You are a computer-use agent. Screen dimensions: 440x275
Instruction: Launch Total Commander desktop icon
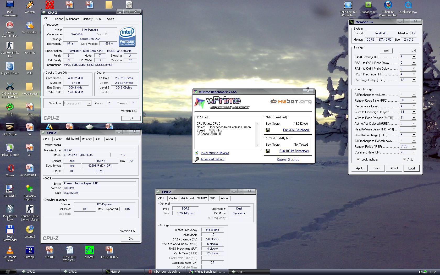pyautogui.click(x=10, y=233)
